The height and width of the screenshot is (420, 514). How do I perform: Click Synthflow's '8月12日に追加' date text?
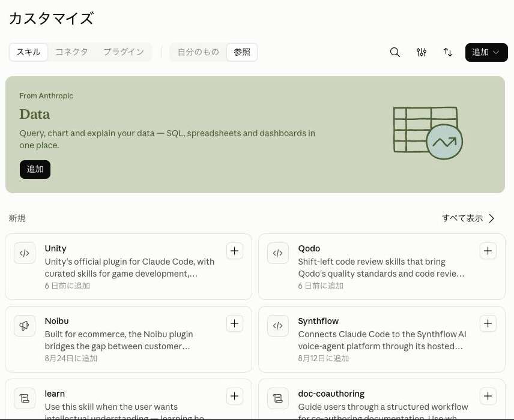(x=323, y=358)
